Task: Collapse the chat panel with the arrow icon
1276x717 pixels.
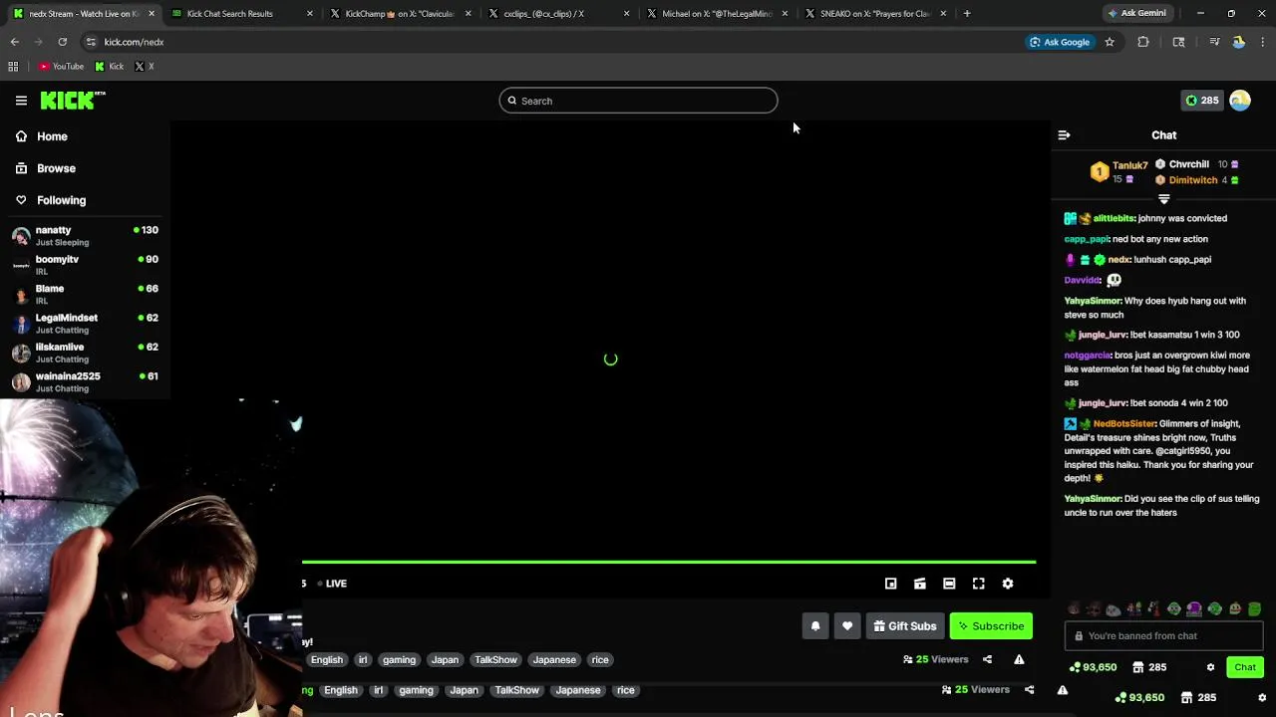Action: click(1064, 135)
